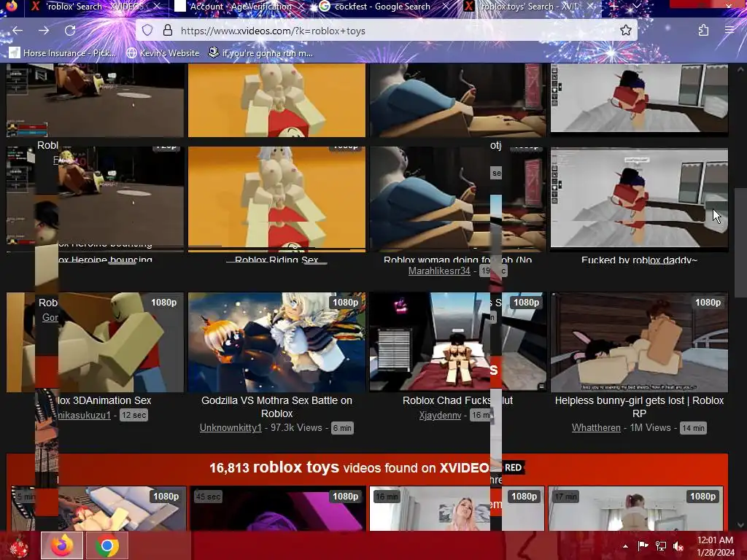Click the forward navigation arrow

pyautogui.click(x=44, y=31)
